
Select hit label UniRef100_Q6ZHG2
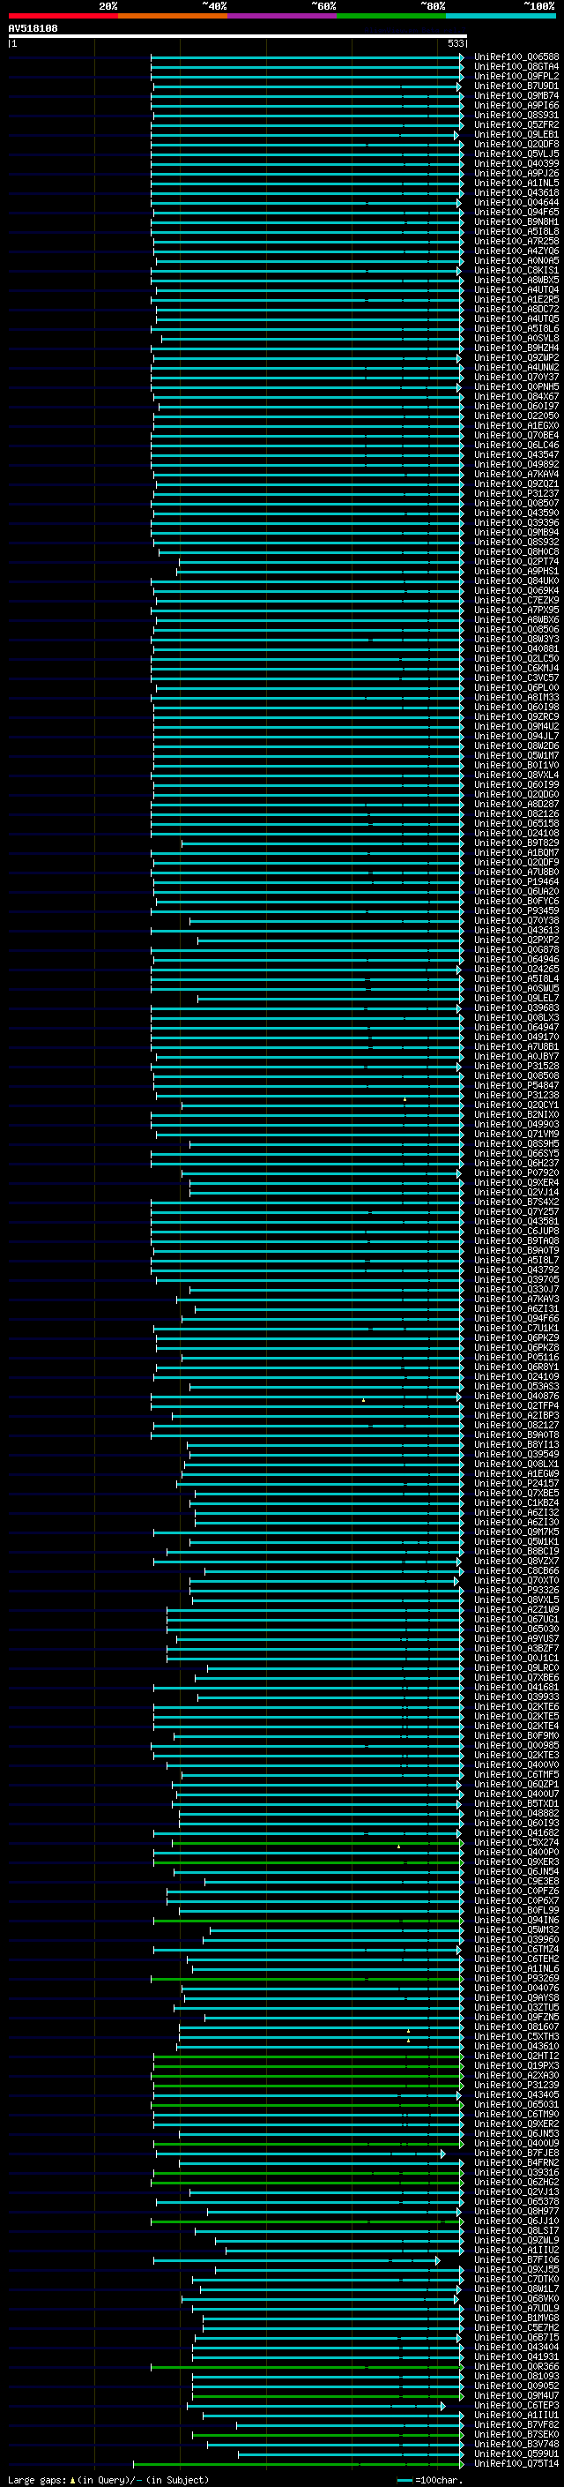(x=516, y=2183)
